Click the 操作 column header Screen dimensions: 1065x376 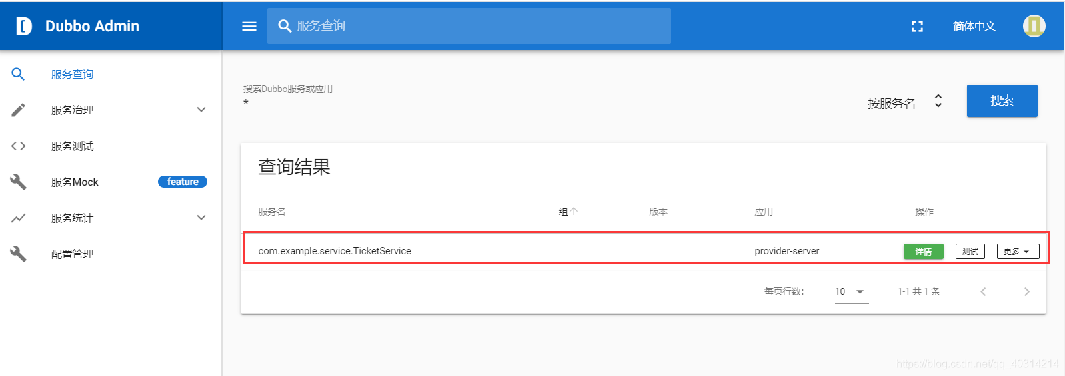[x=924, y=212]
